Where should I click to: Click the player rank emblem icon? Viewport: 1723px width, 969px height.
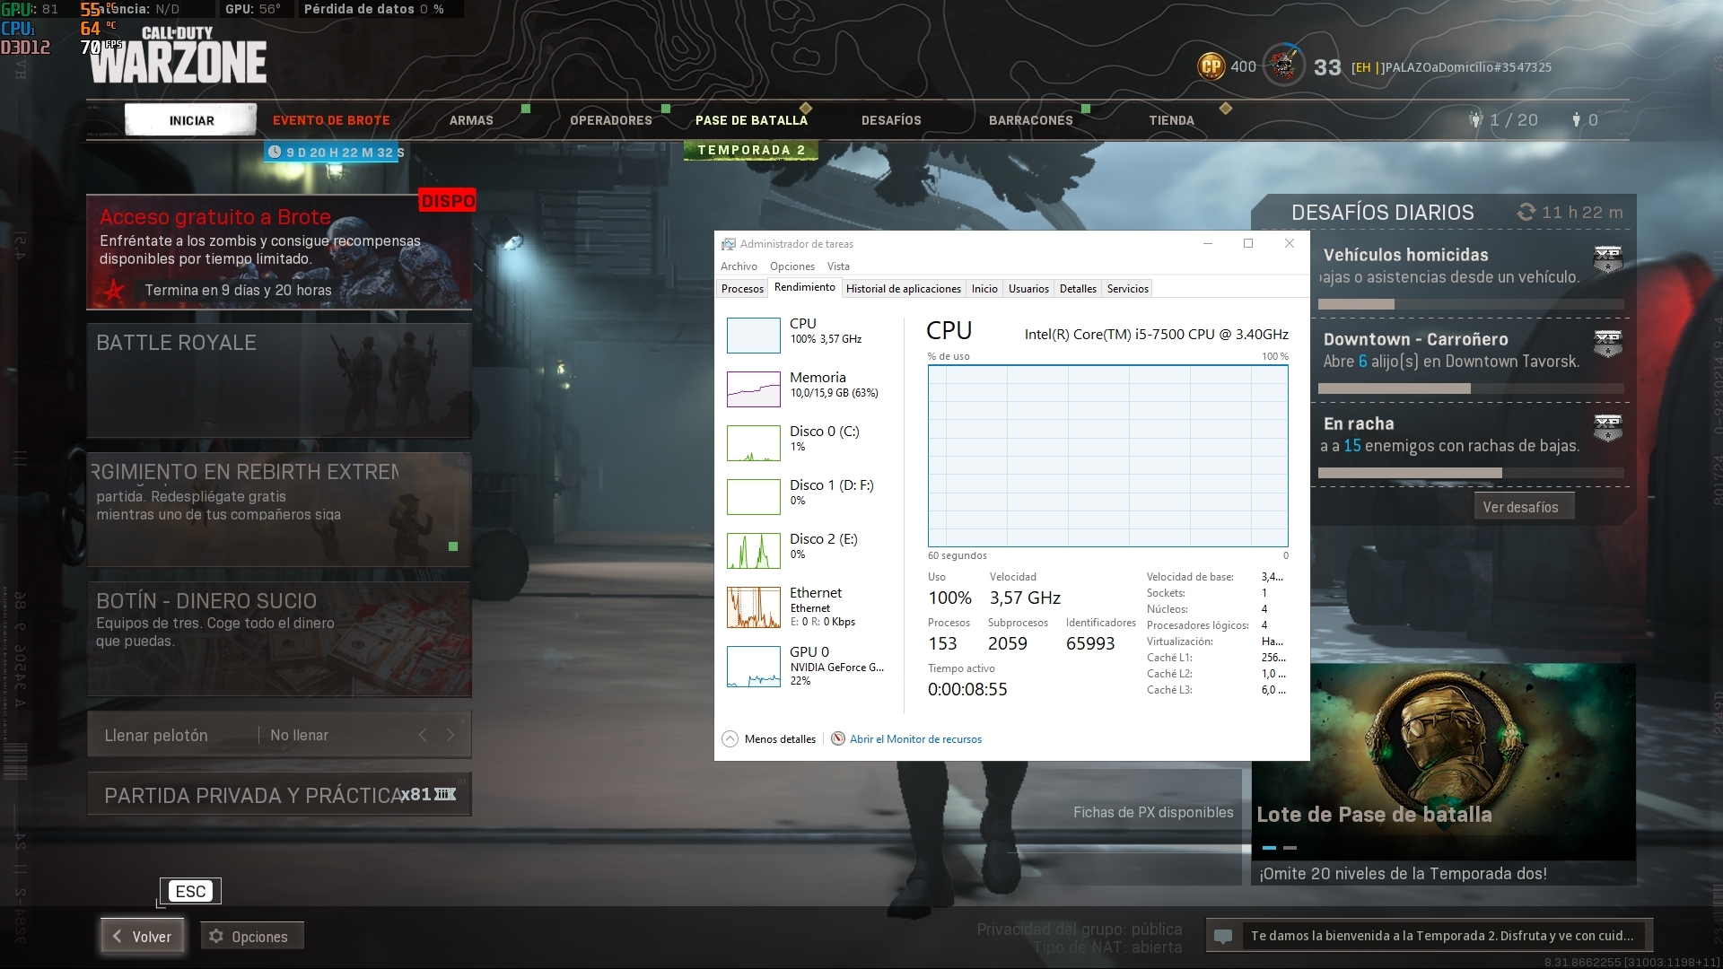pyautogui.click(x=1283, y=65)
